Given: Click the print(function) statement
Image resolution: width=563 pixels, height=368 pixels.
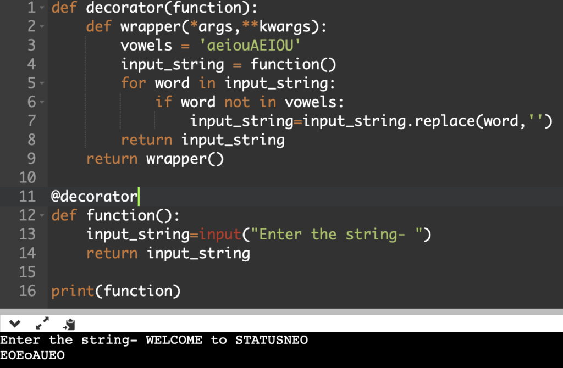Looking at the screenshot, I should pyautogui.click(x=115, y=291).
